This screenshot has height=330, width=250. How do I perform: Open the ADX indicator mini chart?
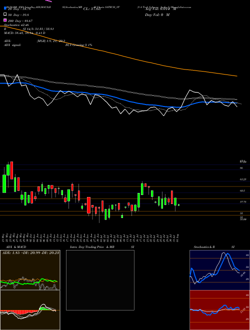click(x=30, y=270)
